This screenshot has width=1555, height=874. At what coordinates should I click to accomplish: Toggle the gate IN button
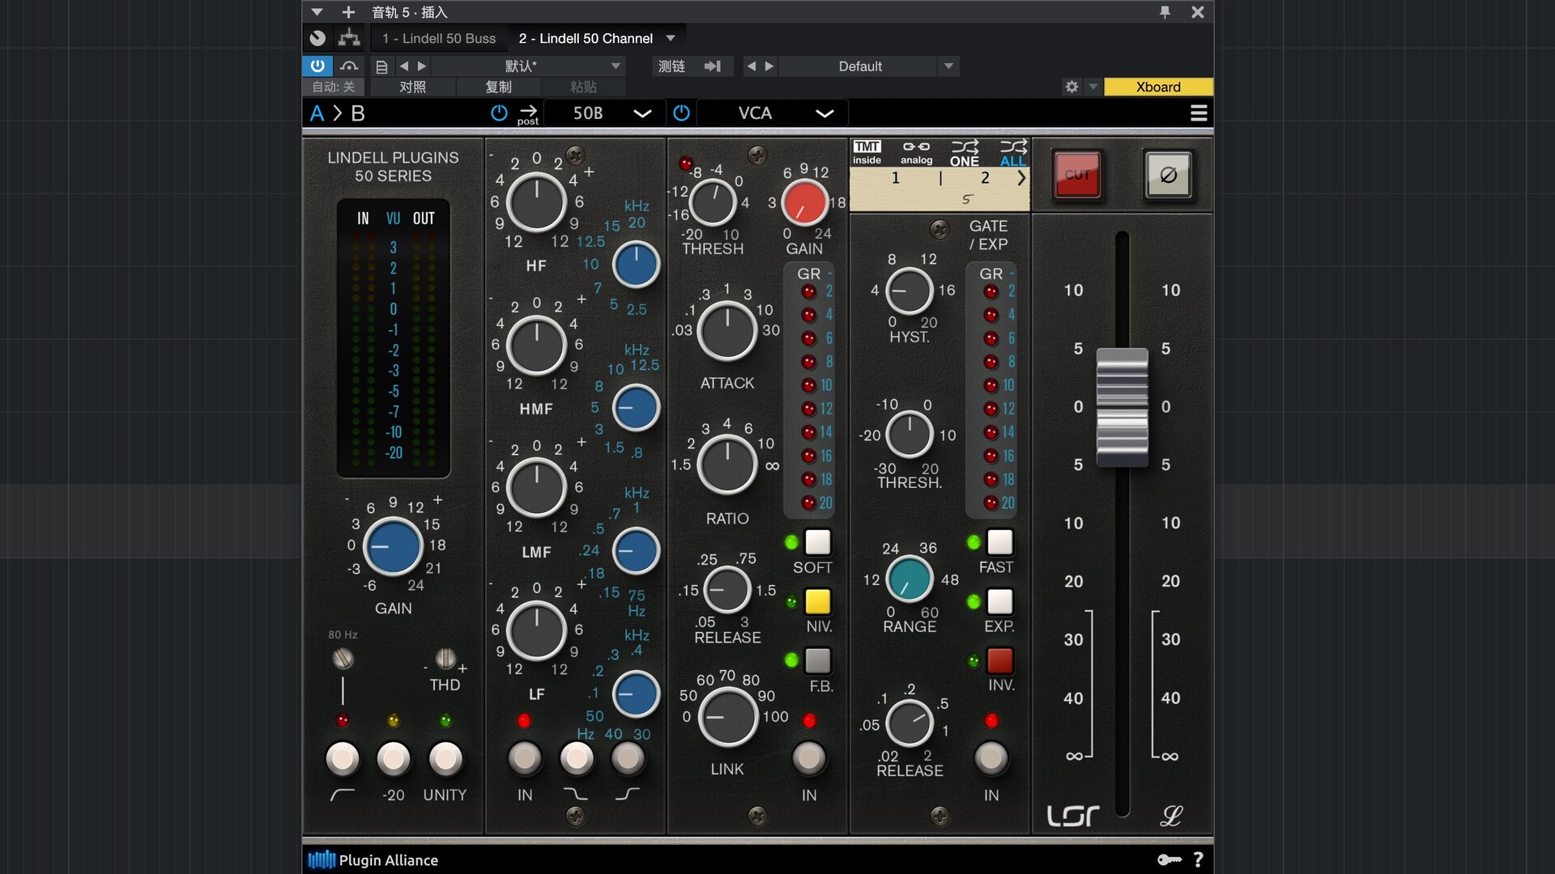click(x=991, y=758)
